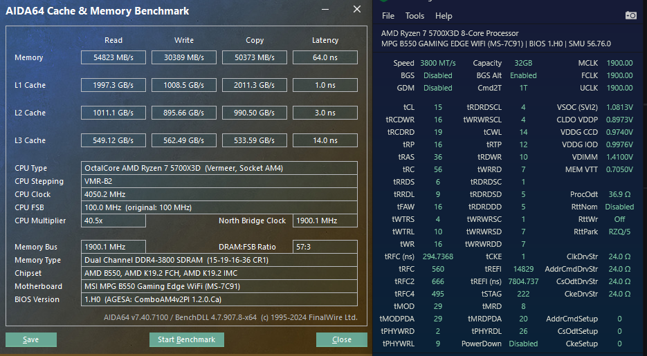Click the CPU Clock value 4050.2 MHz

pyautogui.click(x=219, y=194)
